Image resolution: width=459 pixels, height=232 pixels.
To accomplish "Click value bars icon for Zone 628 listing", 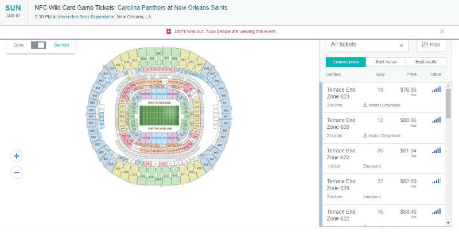I will pyautogui.click(x=436, y=181).
